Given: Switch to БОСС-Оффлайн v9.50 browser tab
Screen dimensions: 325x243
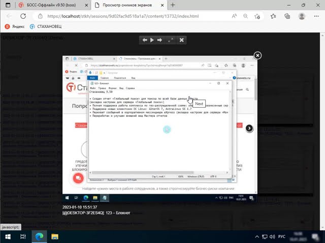Looking at the screenshot, I should pos(50,5).
